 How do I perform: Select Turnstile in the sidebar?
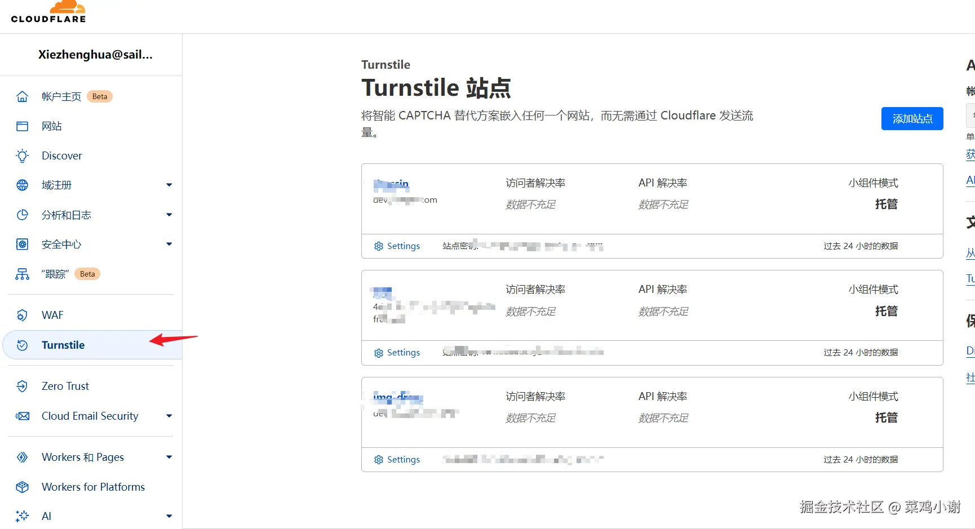pos(63,345)
